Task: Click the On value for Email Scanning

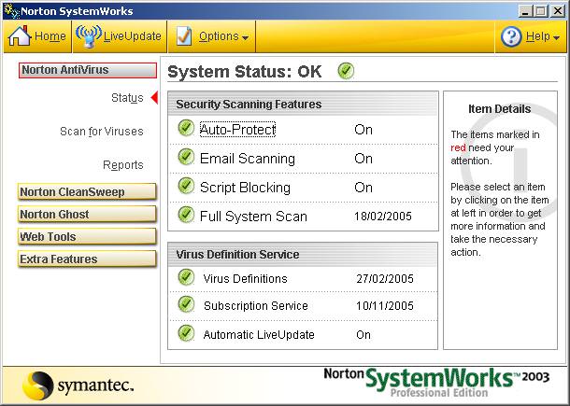Action: (363, 159)
